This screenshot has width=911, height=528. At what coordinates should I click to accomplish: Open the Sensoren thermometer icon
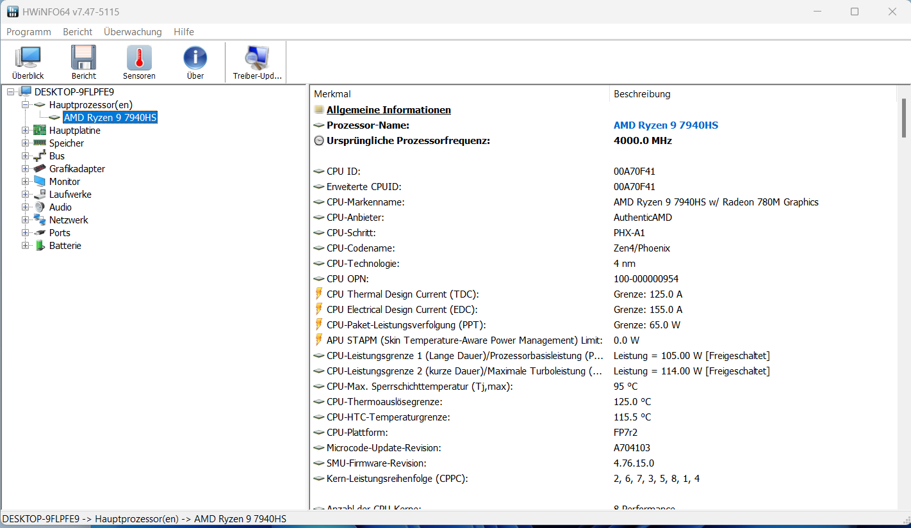click(139, 58)
